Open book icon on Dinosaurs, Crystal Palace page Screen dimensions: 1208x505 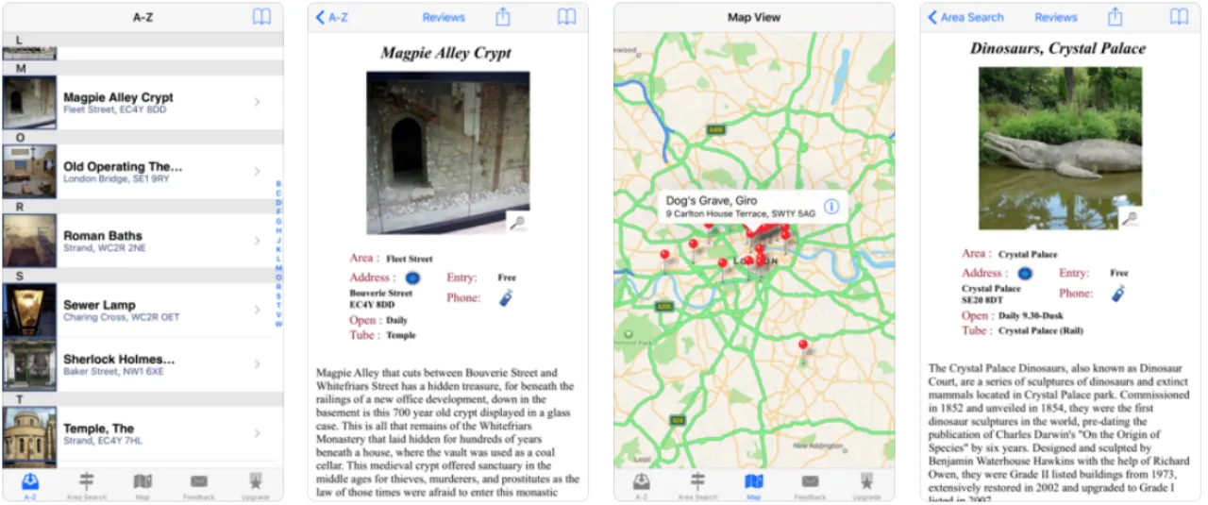coord(1179,17)
